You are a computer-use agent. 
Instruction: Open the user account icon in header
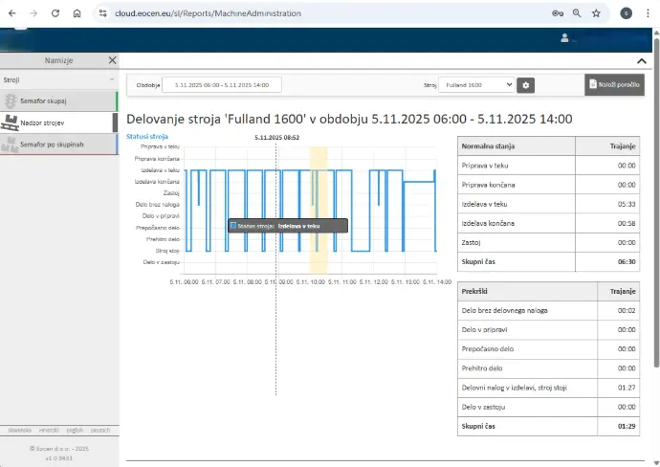coord(564,38)
